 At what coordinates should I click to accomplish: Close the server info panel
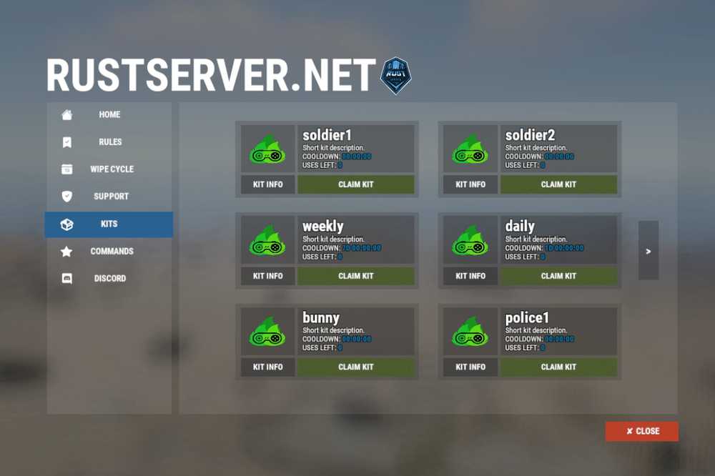[x=641, y=432]
